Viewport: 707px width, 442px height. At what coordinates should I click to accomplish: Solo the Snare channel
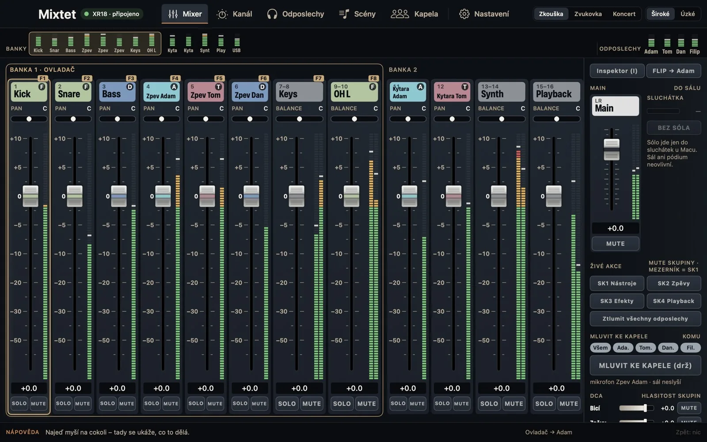pyautogui.click(x=64, y=404)
